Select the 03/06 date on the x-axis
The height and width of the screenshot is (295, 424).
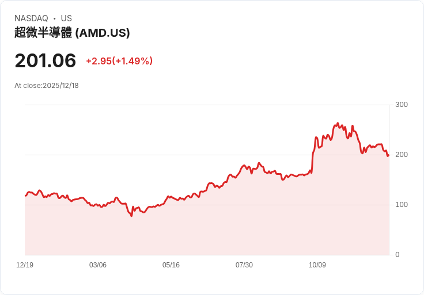click(98, 265)
